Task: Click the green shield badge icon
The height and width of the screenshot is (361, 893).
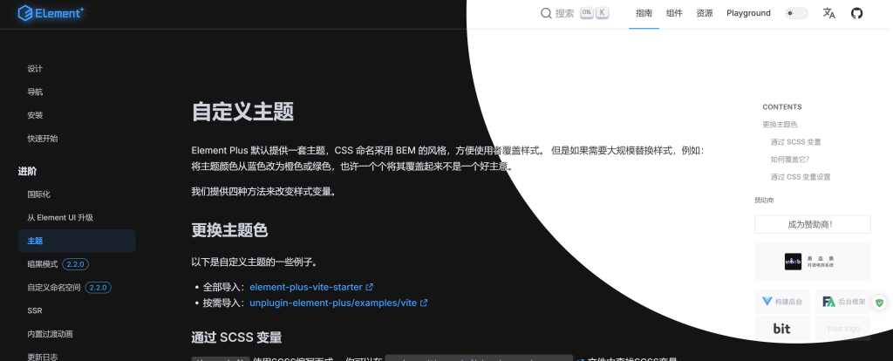Action: click(x=879, y=303)
